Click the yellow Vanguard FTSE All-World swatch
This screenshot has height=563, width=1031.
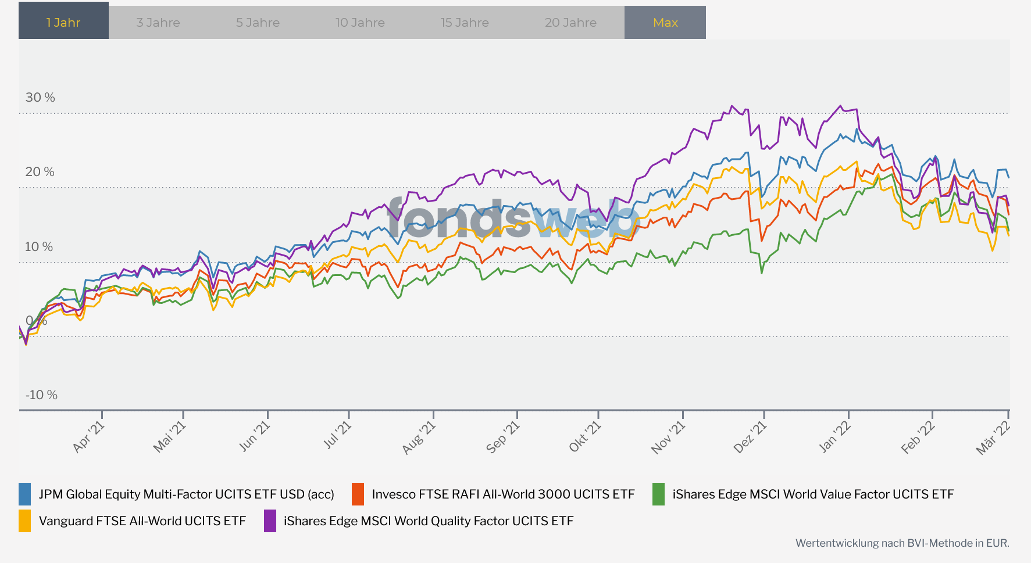pyautogui.click(x=25, y=521)
